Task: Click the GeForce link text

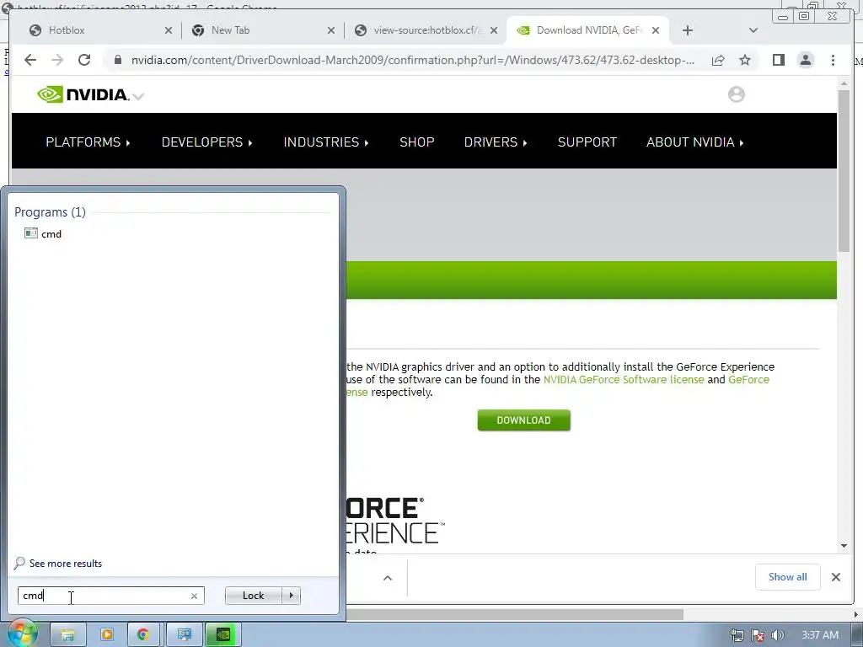Action: tap(748, 380)
